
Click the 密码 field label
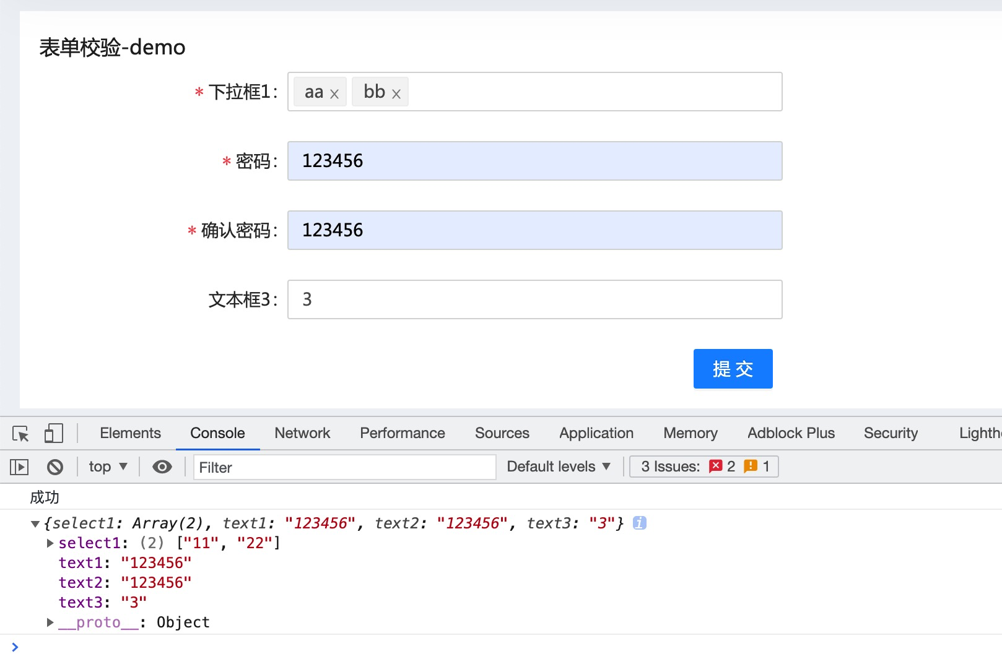tap(257, 161)
